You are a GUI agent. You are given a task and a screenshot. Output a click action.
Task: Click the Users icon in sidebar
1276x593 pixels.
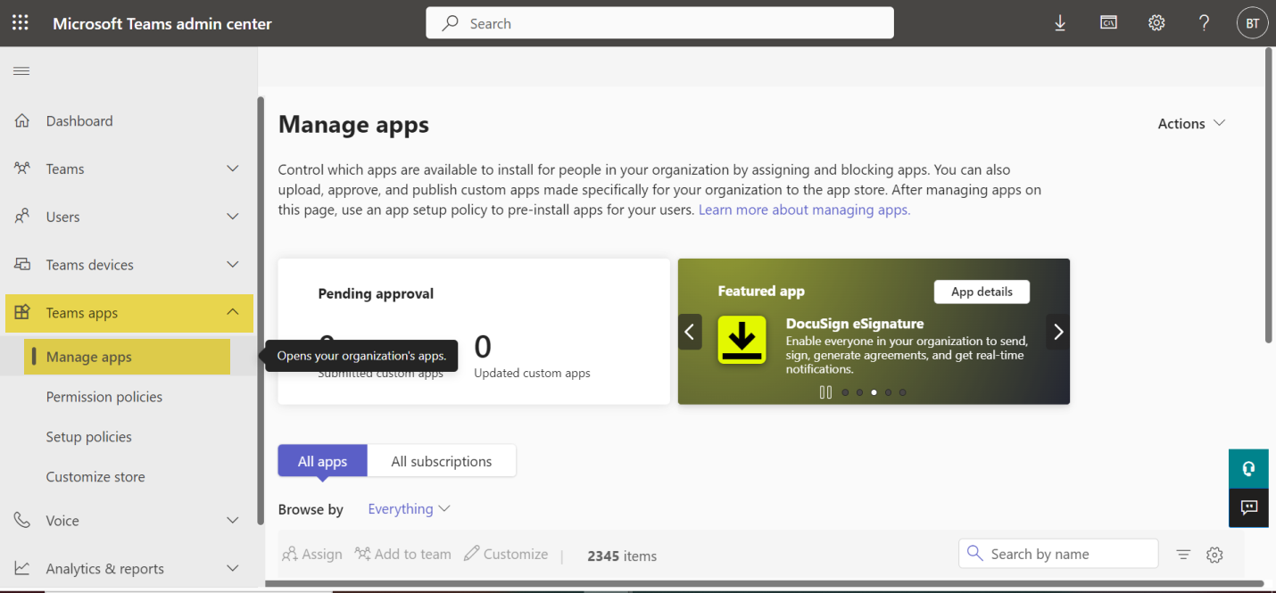pyautogui.click(x=22, y=217)
